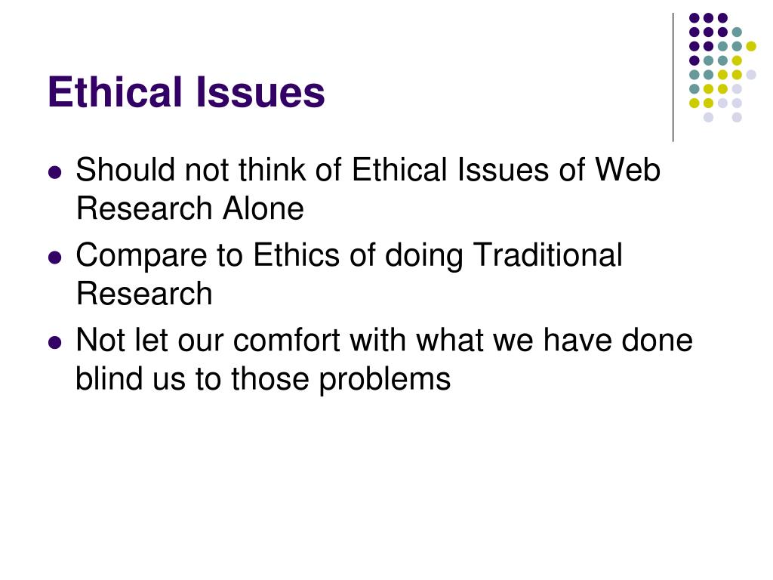Click the word 'Traditional' in second bullet
The height and width of the screenshot is (580, 773).
548,255
